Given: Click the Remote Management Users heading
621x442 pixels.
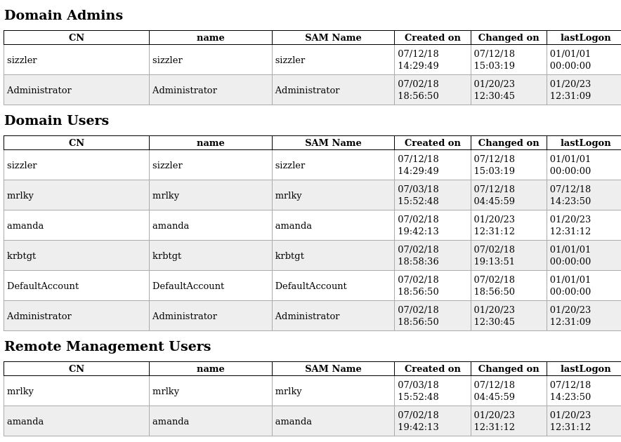Looking at the screenshot, I should 107,347.
